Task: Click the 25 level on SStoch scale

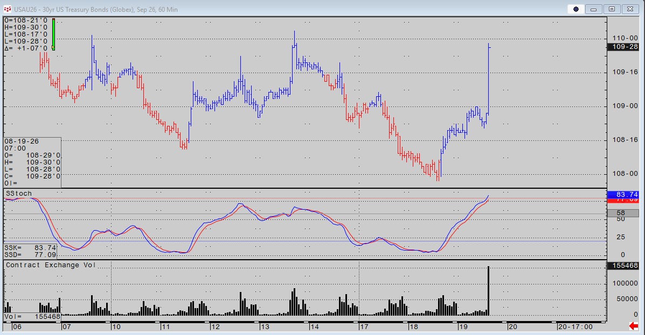Action: click(621, 237)
